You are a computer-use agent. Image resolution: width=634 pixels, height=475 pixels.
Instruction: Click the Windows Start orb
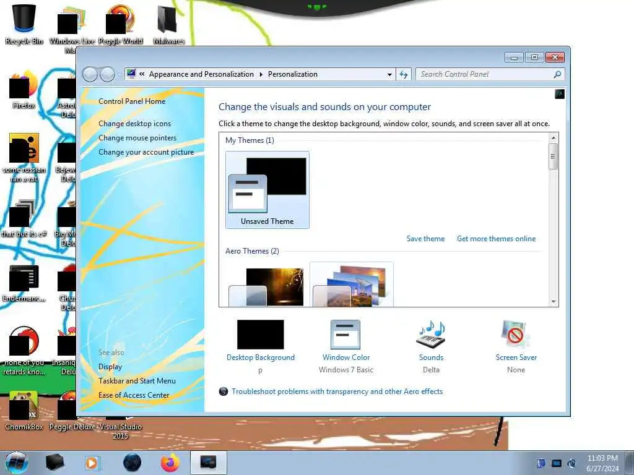coord(17,463)
